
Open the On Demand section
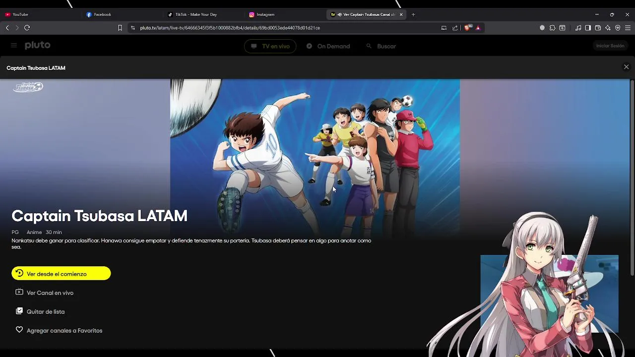coord(328,46)
